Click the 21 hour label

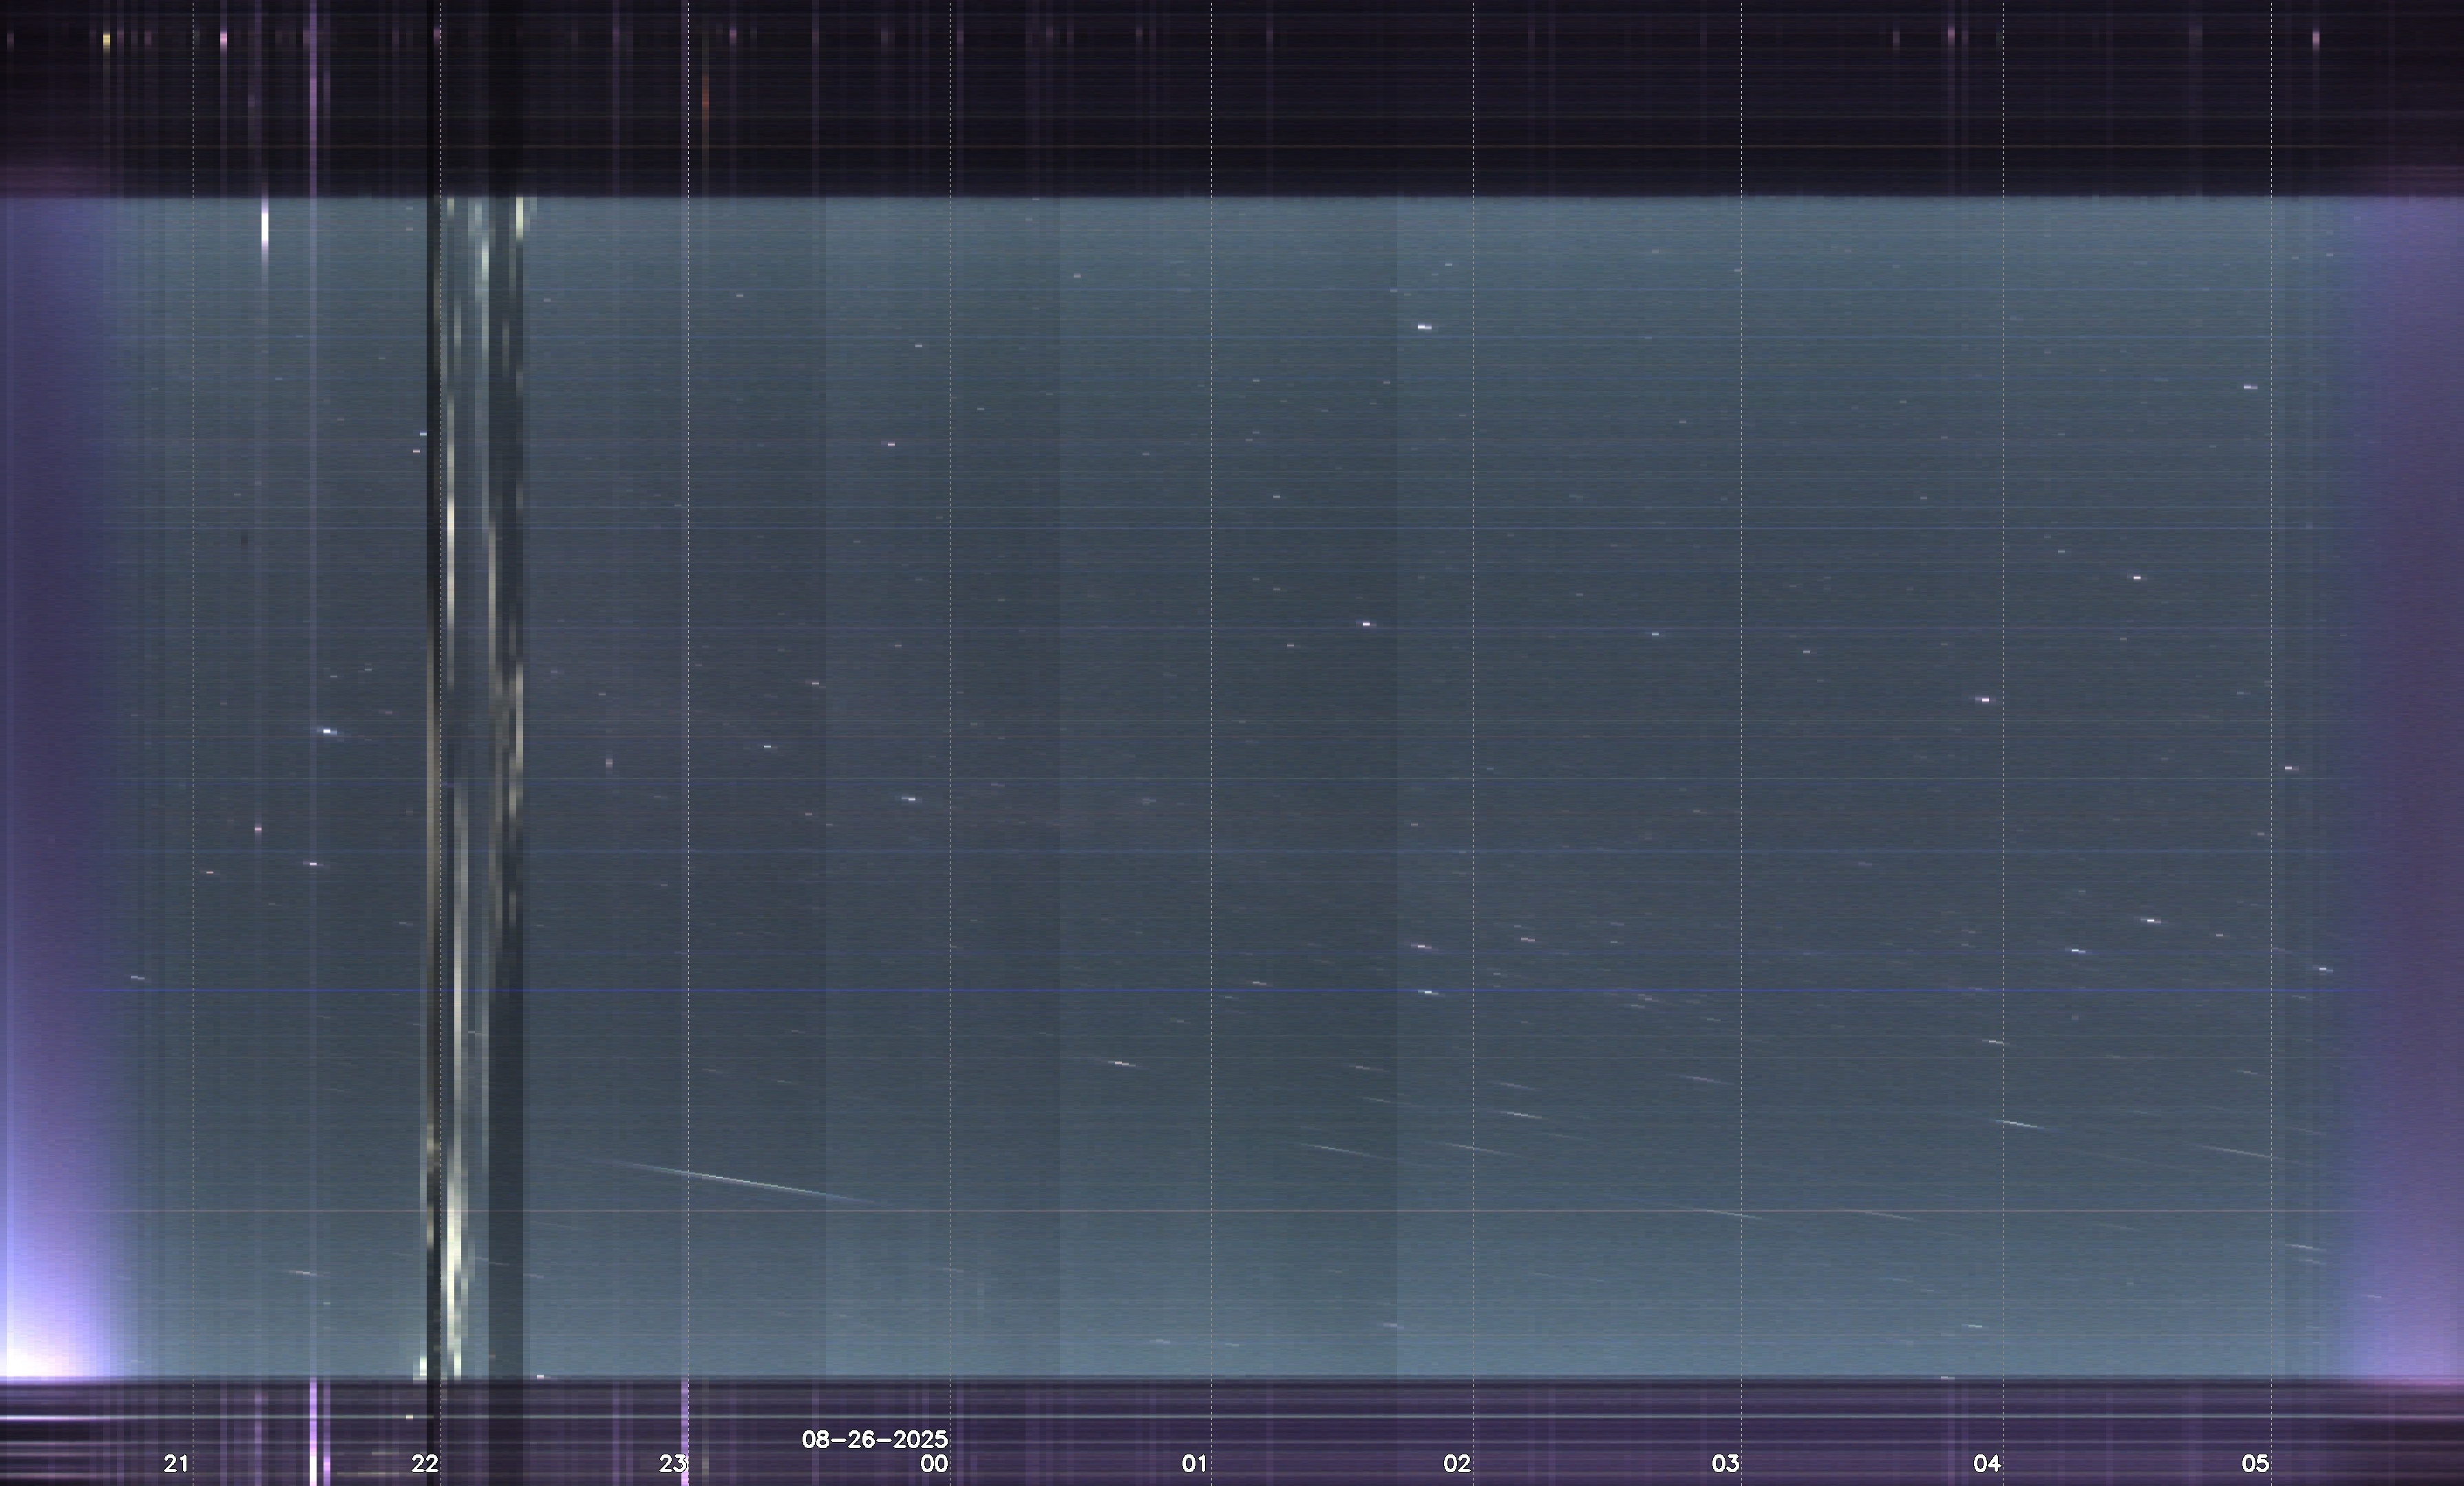pyautogui.click(x=176, y=1464)
